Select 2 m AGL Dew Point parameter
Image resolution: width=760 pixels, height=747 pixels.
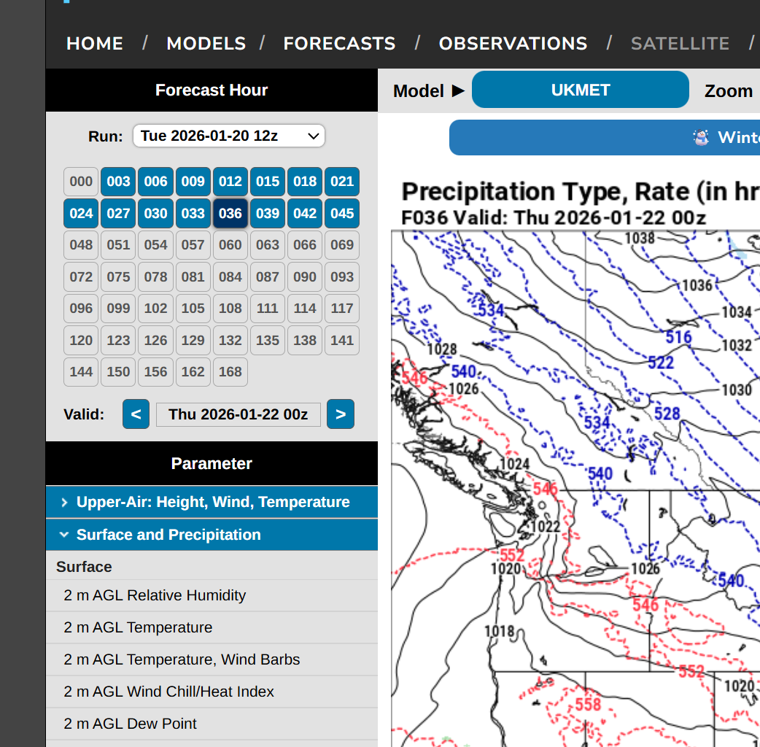coord(130,724)
